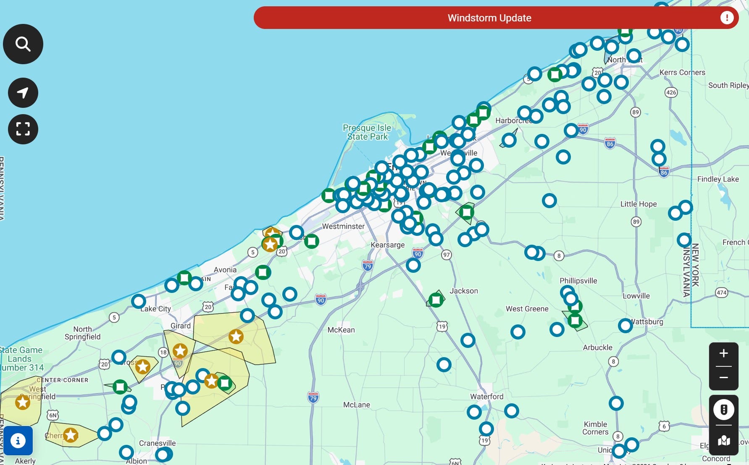Select green square marker near Wattsburg
This screenshot has width=749, height=465.
click(575, 321)
